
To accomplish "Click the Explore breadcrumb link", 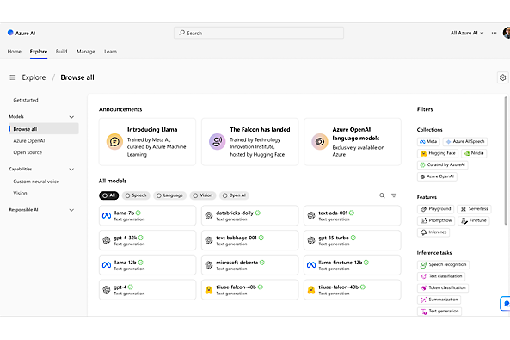I will click(34, 77).
